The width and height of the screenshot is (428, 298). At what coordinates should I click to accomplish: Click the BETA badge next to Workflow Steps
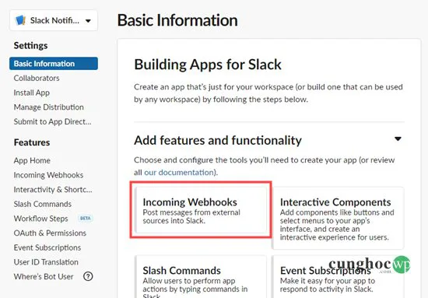[x=86, y=218]
